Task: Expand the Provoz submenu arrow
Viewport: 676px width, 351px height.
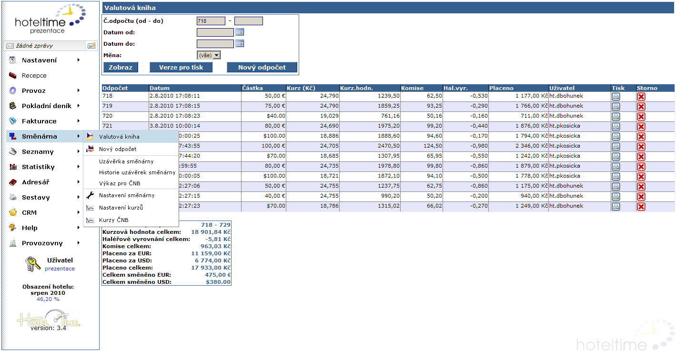Action: [x=78, y=90]
